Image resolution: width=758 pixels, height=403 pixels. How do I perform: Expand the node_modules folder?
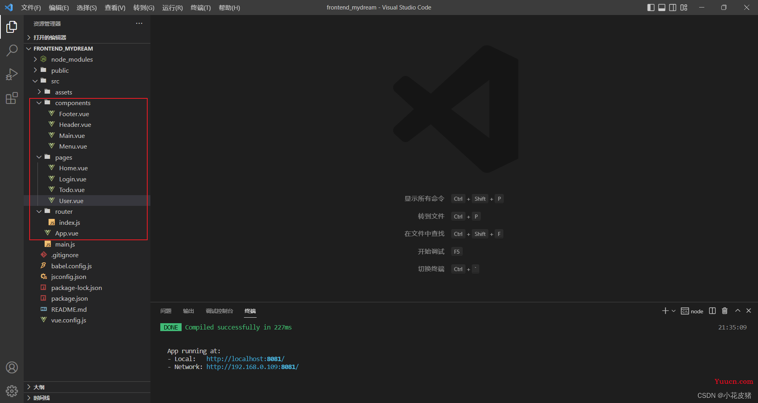pyautogui.click(x=87, y=59)
